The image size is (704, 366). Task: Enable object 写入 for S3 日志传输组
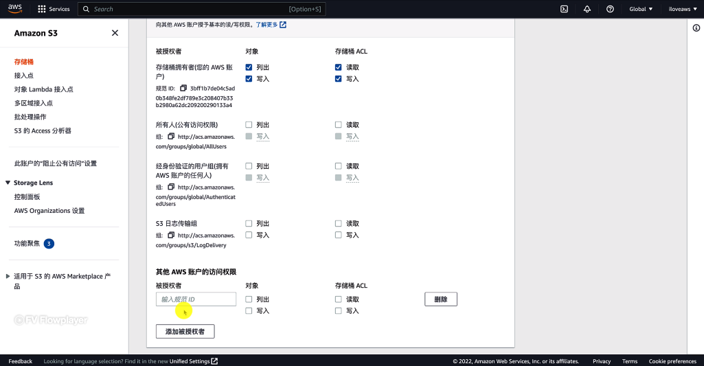pos(249,235)
